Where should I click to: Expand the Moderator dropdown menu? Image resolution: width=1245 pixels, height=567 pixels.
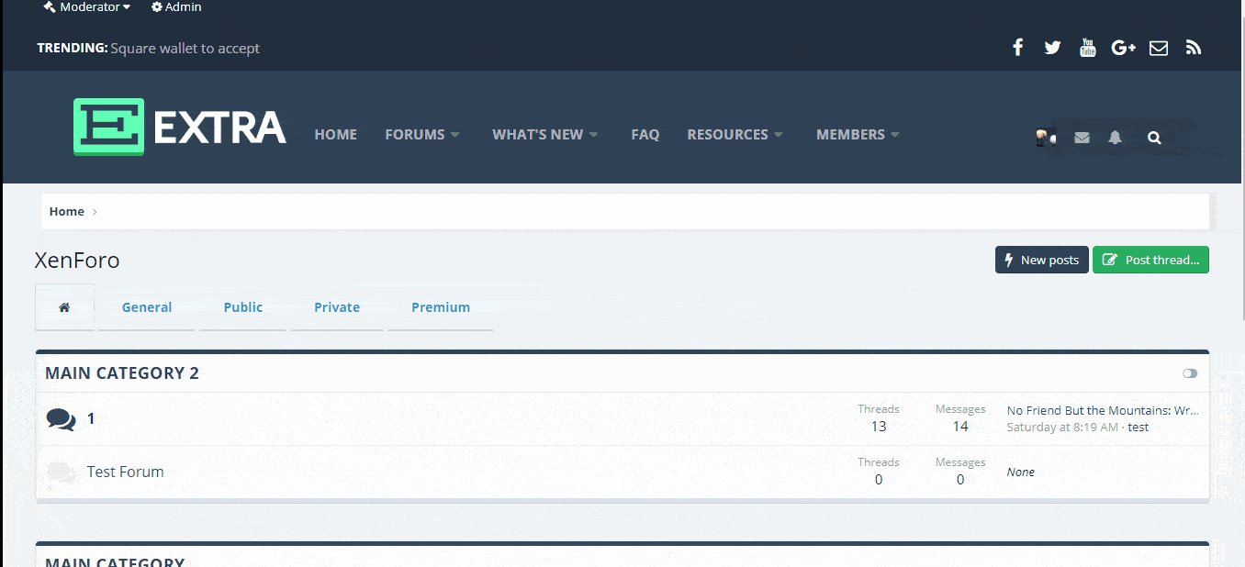click(x=87, y=7)
